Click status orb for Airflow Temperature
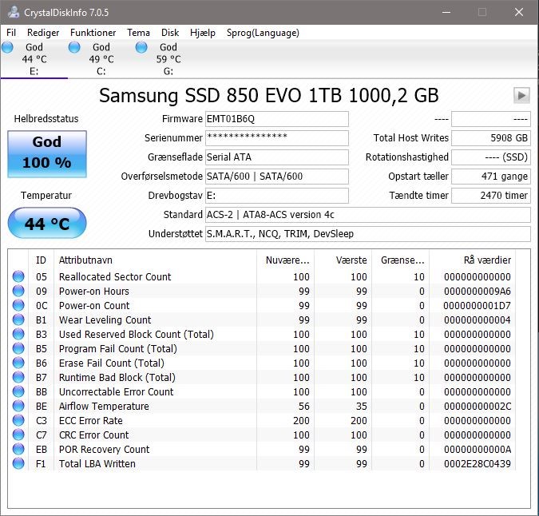The height and width of the screenshot is (516, 539). 18,406
